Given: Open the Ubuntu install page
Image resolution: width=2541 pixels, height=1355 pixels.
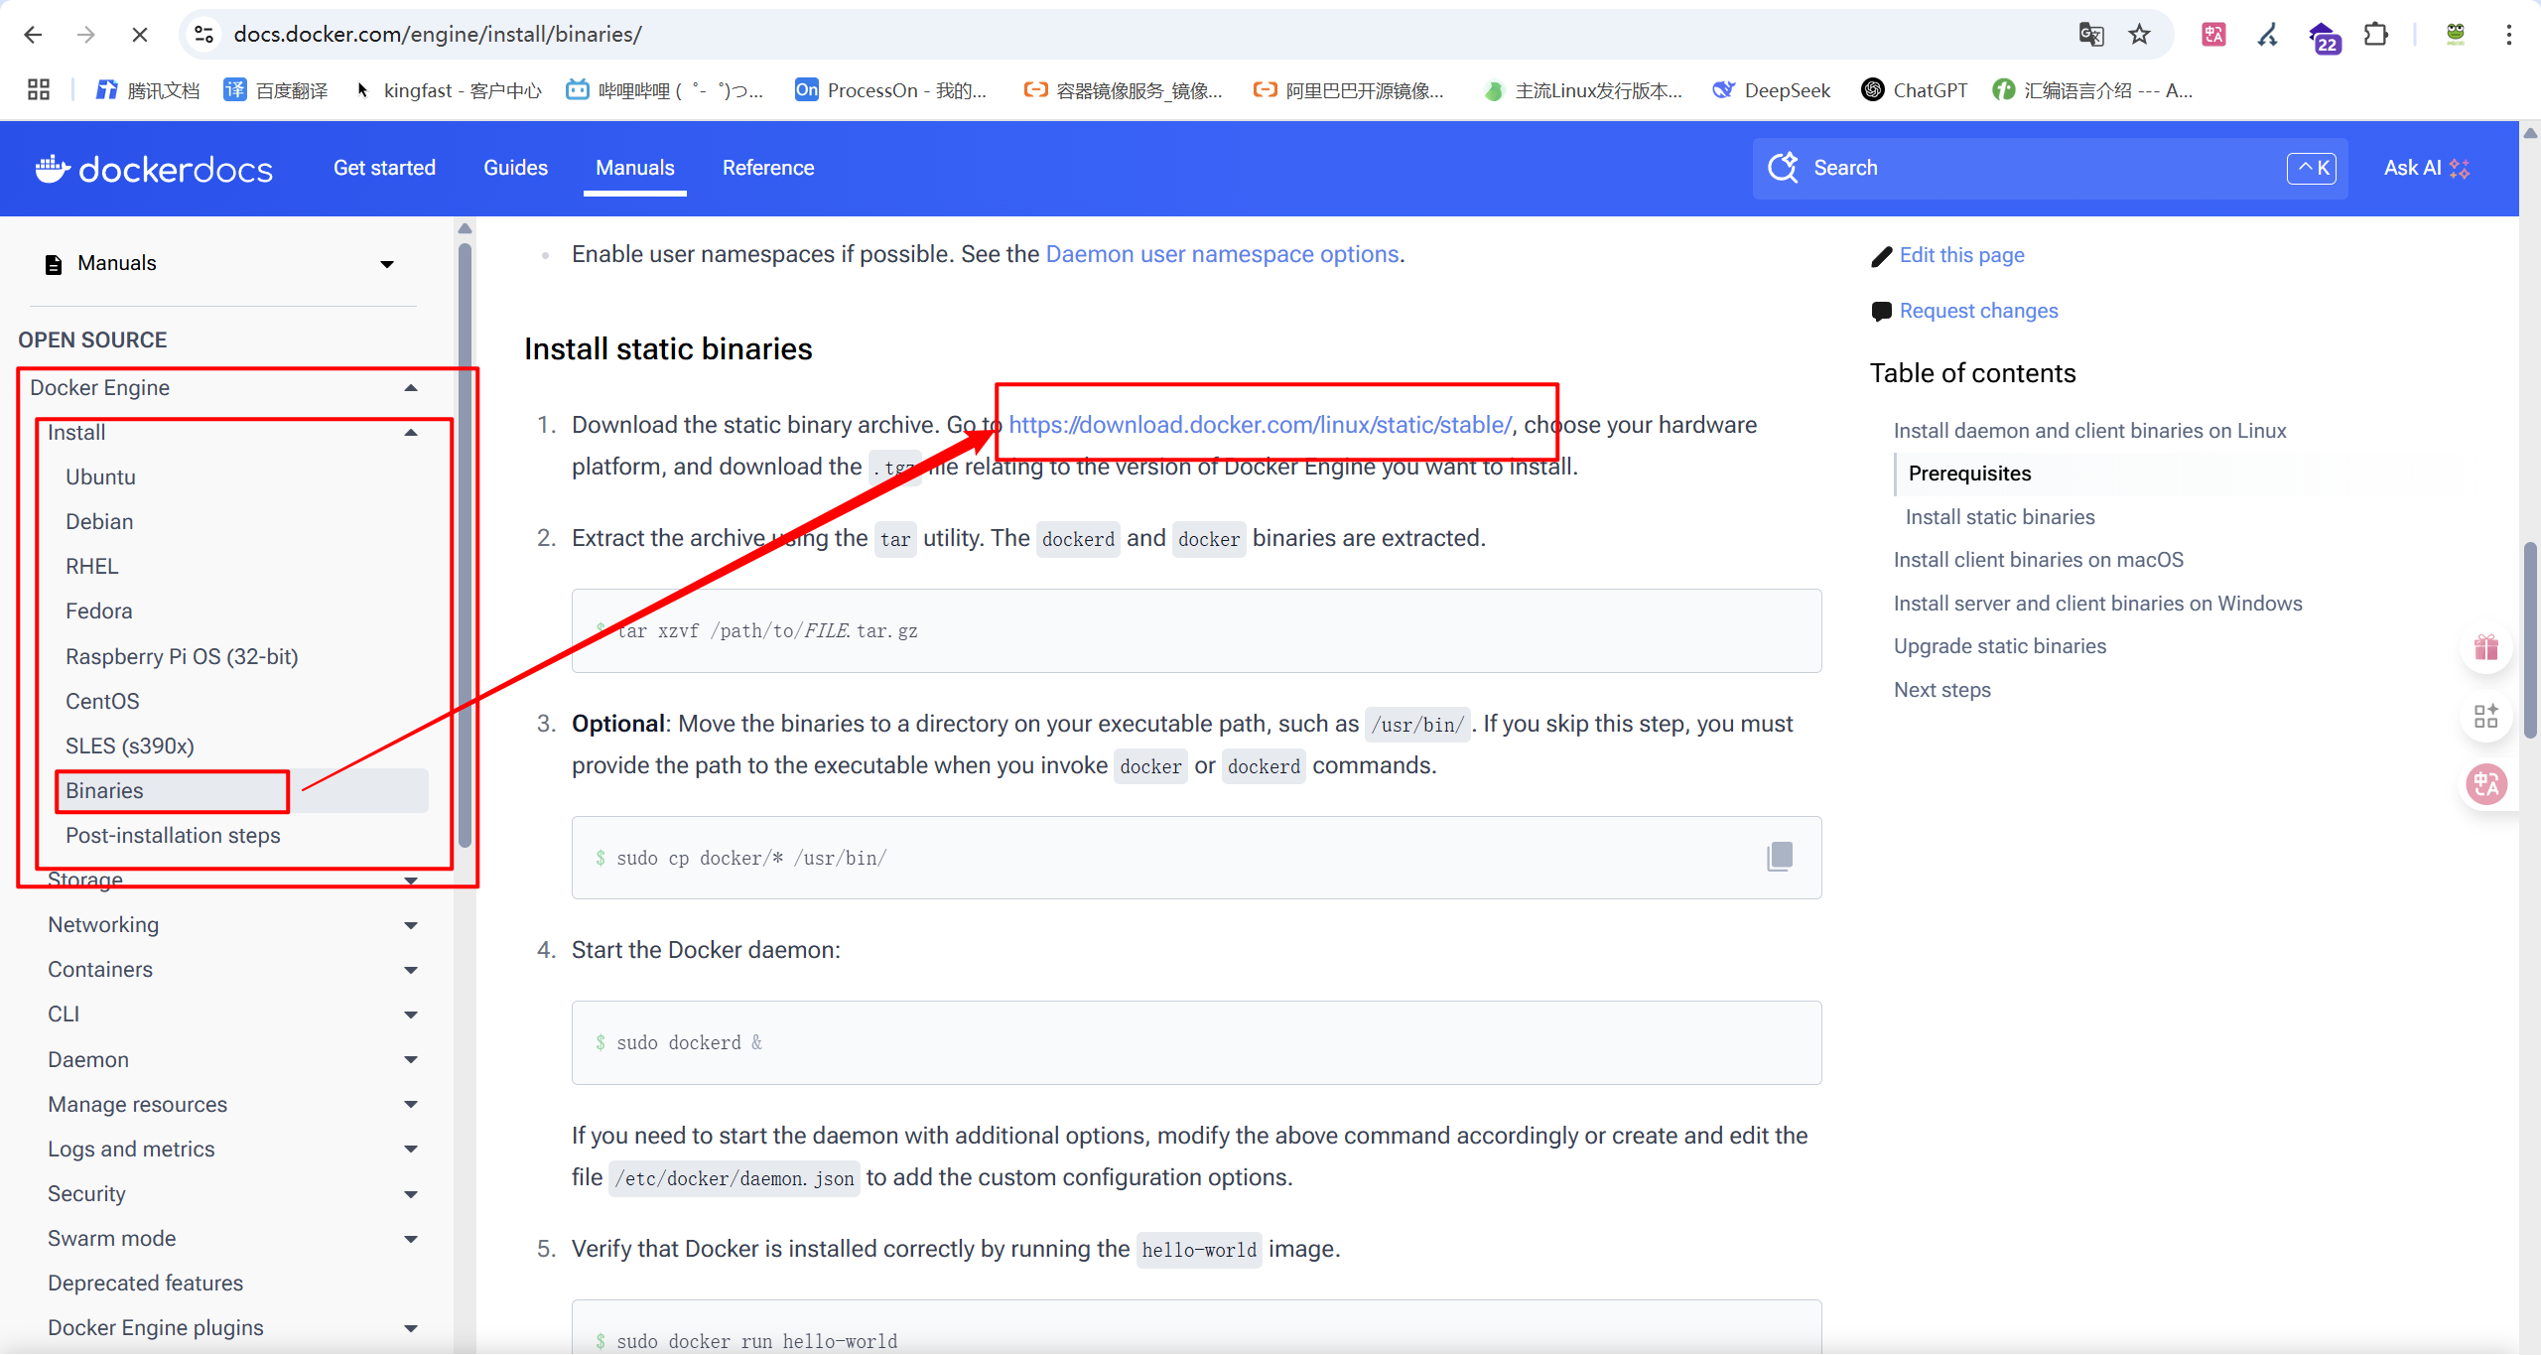Looking at the screenshot, I should [100, 476].
